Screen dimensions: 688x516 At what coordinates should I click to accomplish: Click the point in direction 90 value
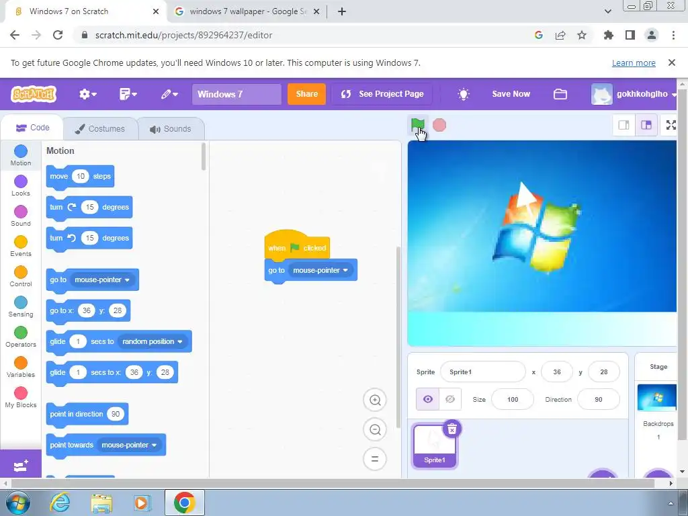coord(116,414)
